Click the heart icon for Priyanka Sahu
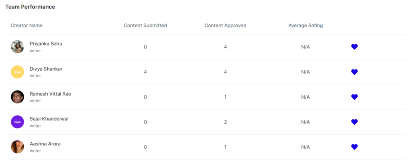410x165 pixels. pyautogui.click(x=354, y=47)
